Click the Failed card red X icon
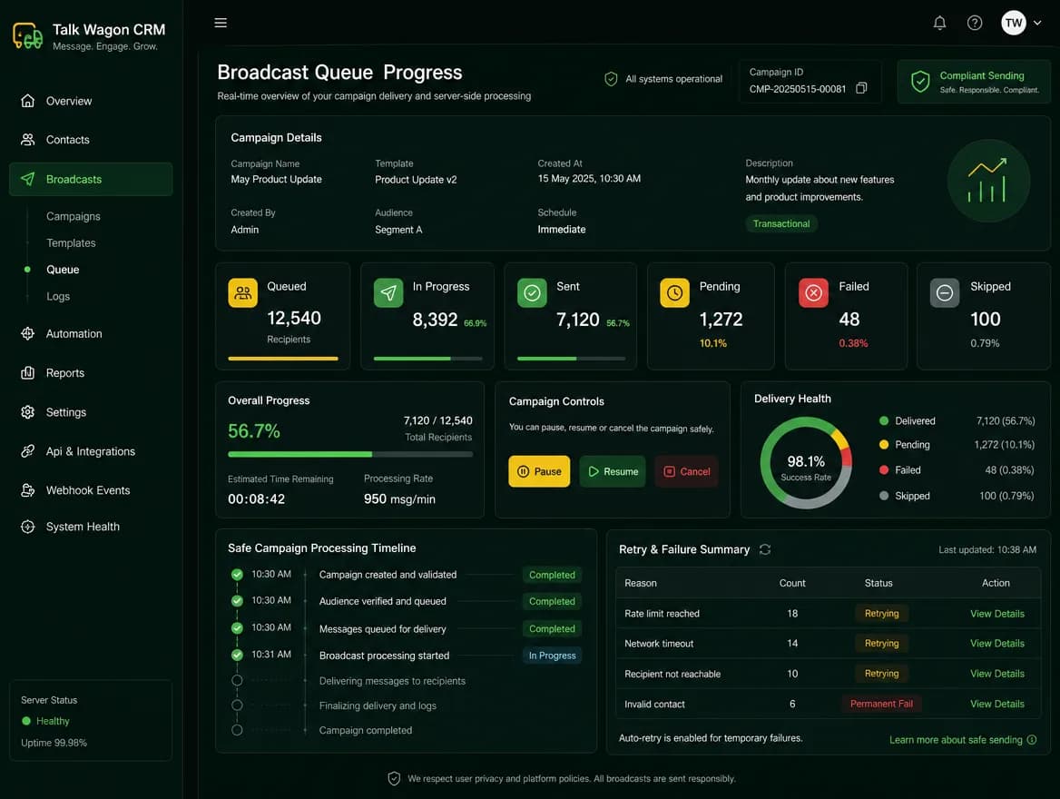The height and width of the screenshot is (799, 1060). click(x=813, y=293)
